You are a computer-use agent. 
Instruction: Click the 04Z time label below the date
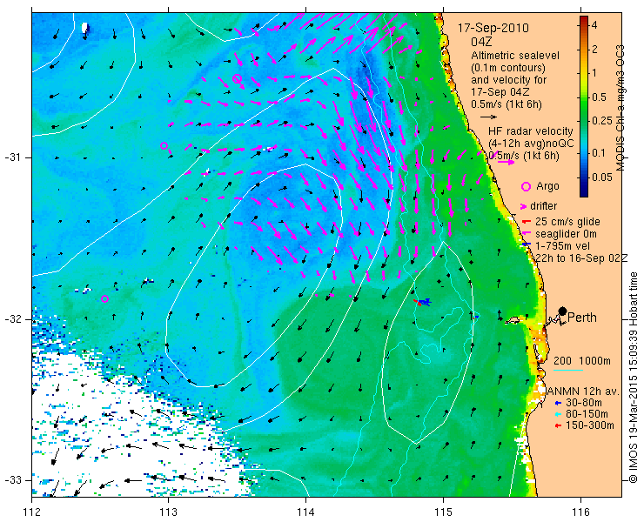[482, 42]
